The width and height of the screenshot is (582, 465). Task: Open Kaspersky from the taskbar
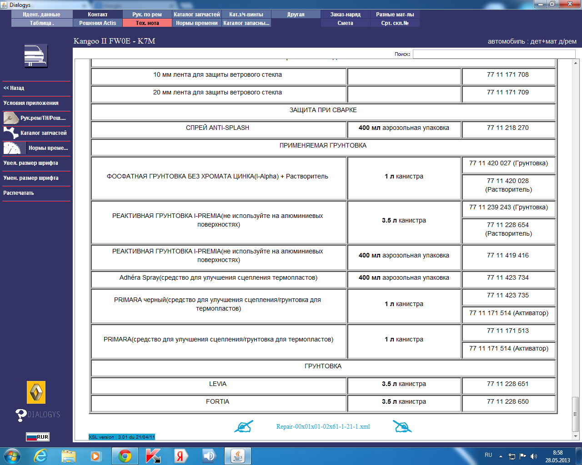tap(153, 456)
